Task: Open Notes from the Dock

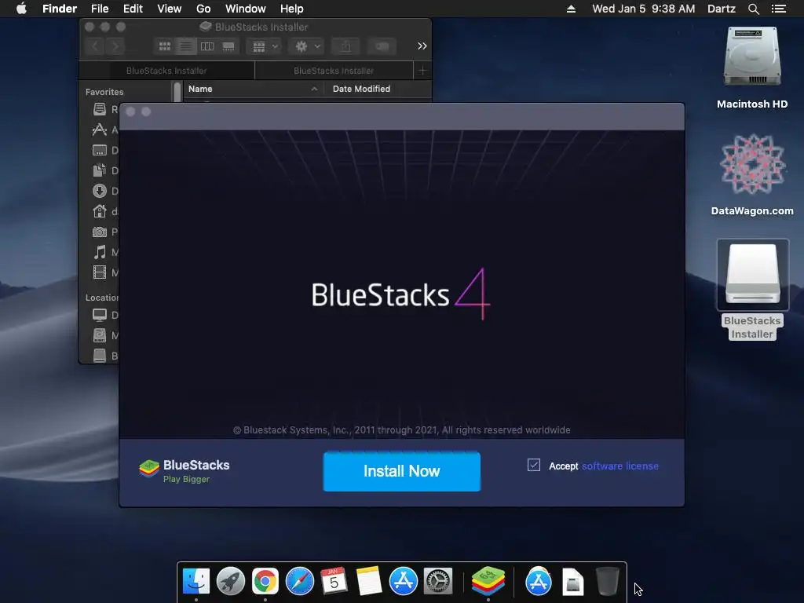Action: pyautogui.click(x=369, y=582)
